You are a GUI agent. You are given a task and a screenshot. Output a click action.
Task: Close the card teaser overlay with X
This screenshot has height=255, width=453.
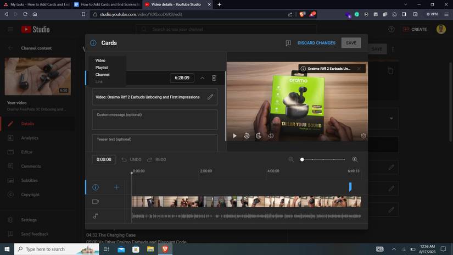(x=359, y=69)
